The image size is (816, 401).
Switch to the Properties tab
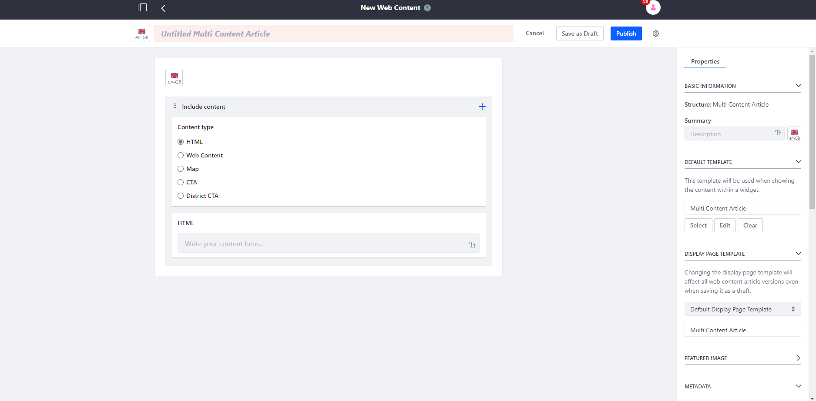705,61
